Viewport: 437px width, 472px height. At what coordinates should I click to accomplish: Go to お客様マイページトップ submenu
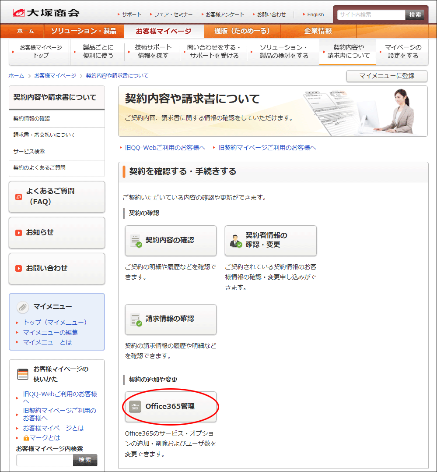pos(39,52)
